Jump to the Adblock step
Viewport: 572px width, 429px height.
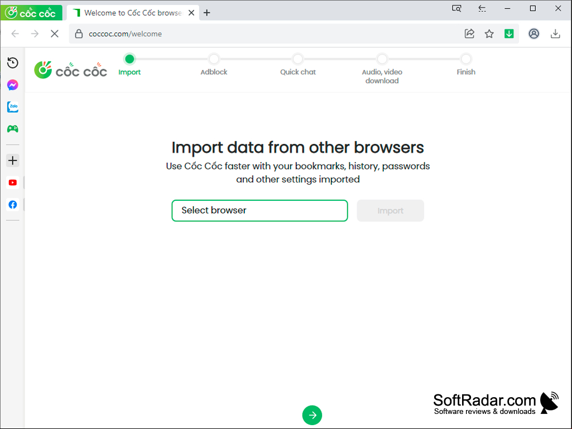tap(214, 66)
